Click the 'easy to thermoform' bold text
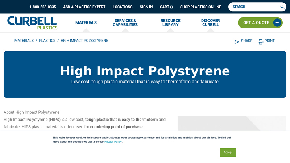Image resolution: width=290 pixels, height=163 pixels. tap(140, 120)
